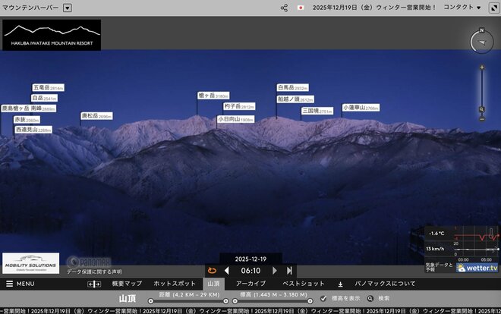Image resolution: width=501 pixels, height=314 pixels.
Task: Zoom out with the minus icon
Action: [x=482, y=119]
